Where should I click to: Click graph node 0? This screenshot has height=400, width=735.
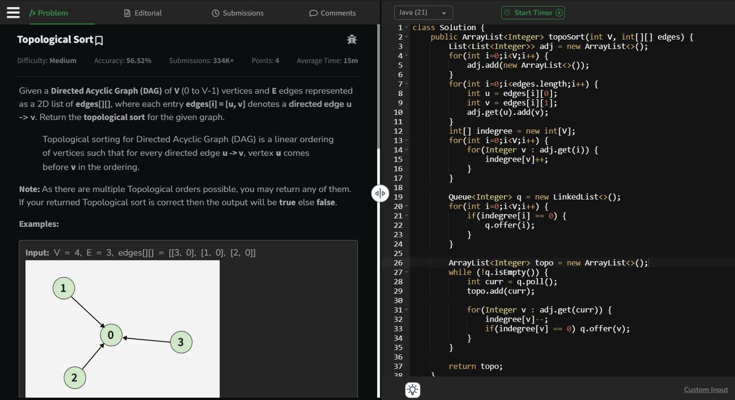(110, 336)
